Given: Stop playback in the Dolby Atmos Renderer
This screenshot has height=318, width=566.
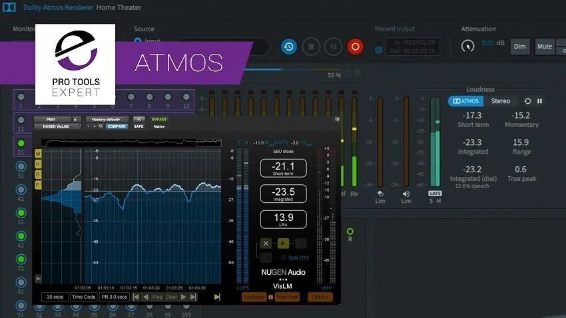Looking at the screenshot, I should point(311,47).
